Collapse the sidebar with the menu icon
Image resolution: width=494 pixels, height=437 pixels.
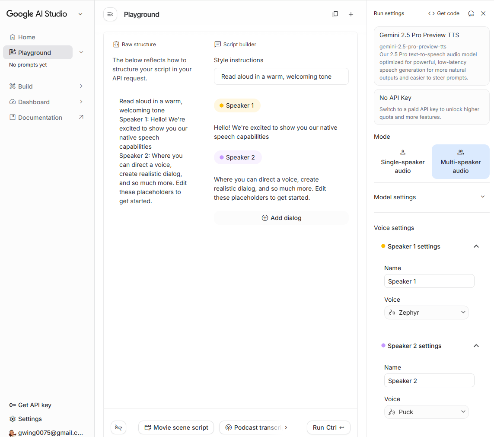point(110,14)
